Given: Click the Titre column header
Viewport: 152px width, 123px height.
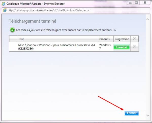Looking at the screenshot, I should click(21, 39).
